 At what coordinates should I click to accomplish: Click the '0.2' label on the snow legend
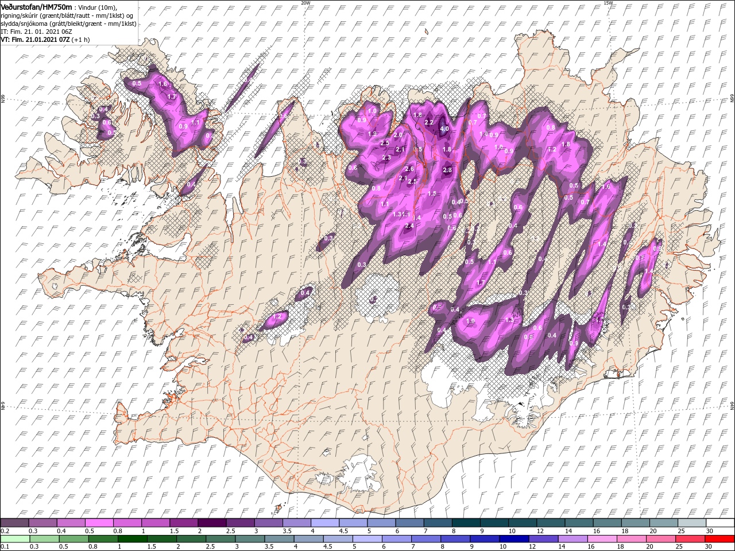(5, 531)
